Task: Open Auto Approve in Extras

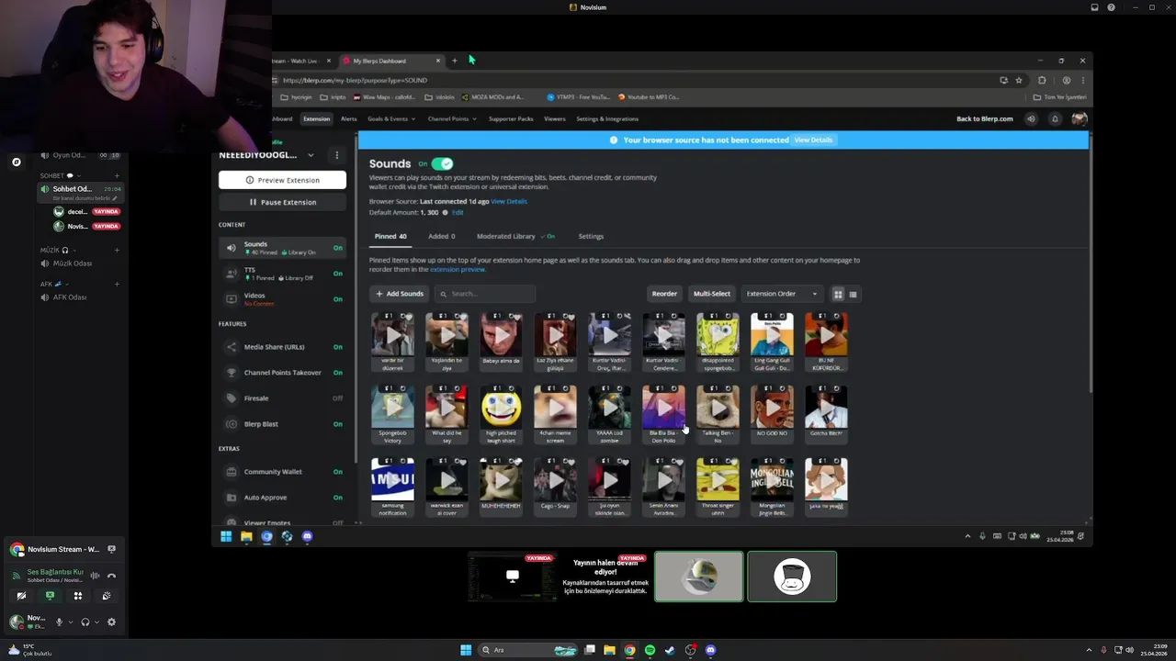Action: [283, 498]
